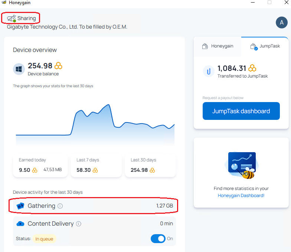Click the Sharing status text
The width and height of the screenshot is (291, 252).
[x=27, y=19]
